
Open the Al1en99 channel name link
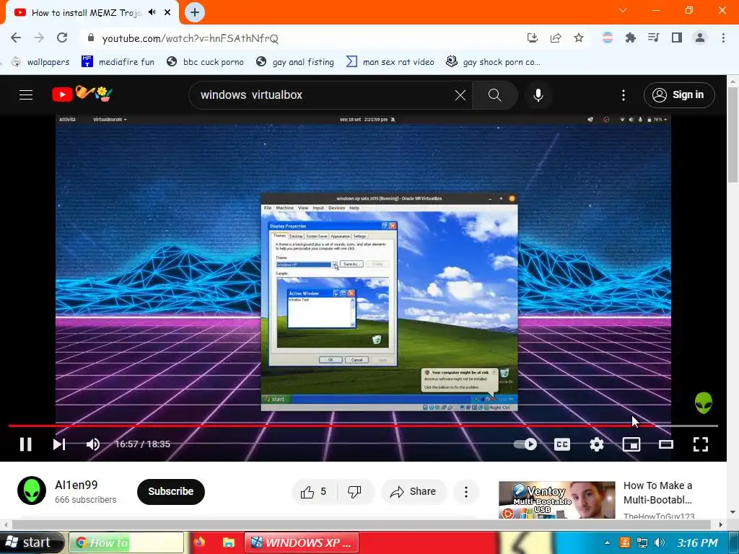click(x=76, y=485)
